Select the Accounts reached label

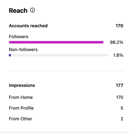click(28, 26)
